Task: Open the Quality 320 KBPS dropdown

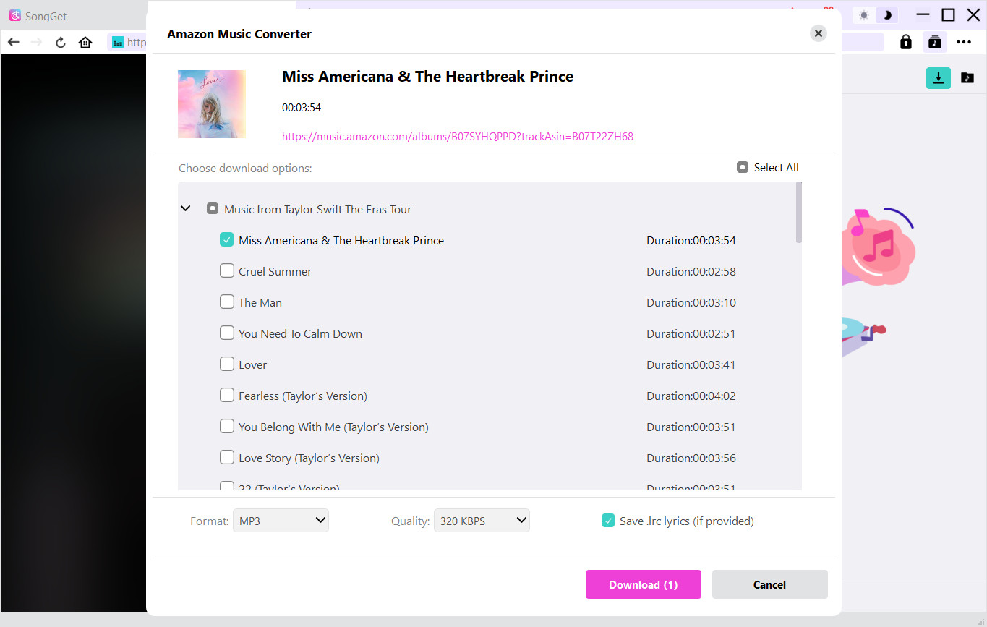Action: (482, 521)
